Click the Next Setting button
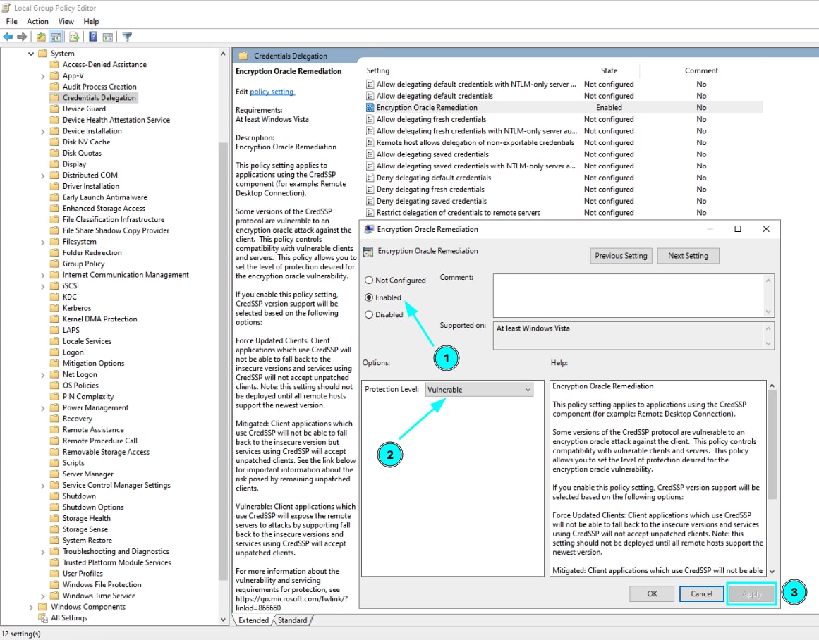Image resolution: width=819 pixels, height=640 pixels. point(687,256)
